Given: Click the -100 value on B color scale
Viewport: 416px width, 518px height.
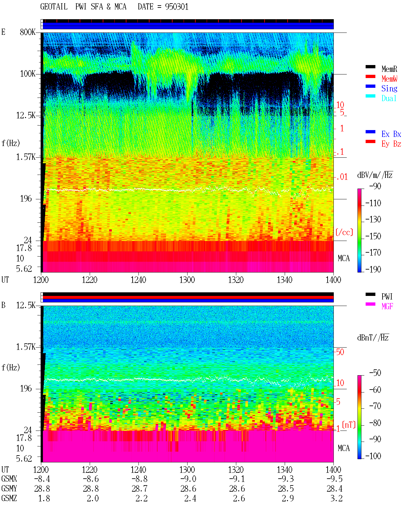Looking at the screenshot, I should coord(373,456).
